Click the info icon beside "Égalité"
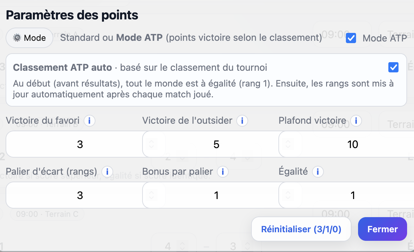Screen dimensions: 414x252 (x=317, y=171)
